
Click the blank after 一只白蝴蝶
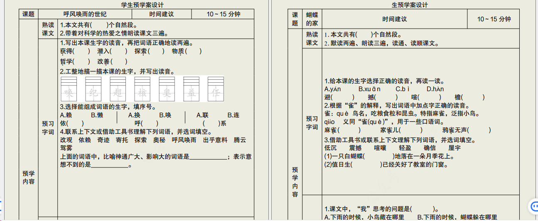point(379,157)
